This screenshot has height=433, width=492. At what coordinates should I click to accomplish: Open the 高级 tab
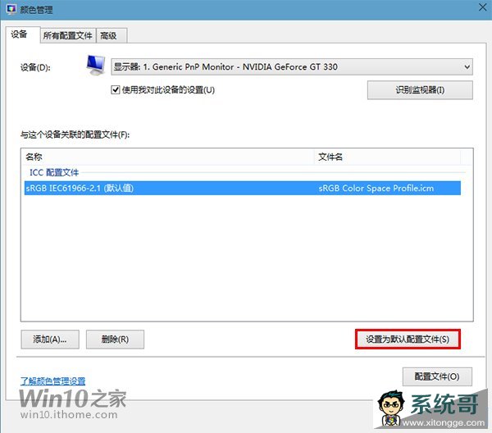point(111,36)
